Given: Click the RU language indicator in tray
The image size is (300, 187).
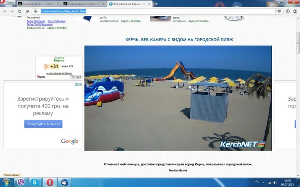Looking at the screenshot, I should [257, 182].
